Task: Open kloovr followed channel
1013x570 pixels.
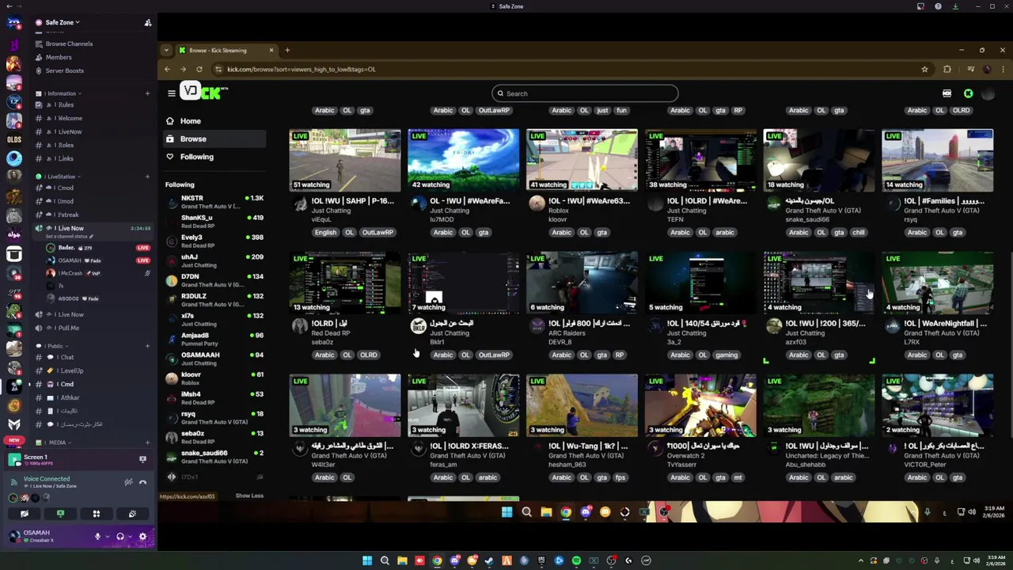Action: pyautogui.click(x=214, y=378)
